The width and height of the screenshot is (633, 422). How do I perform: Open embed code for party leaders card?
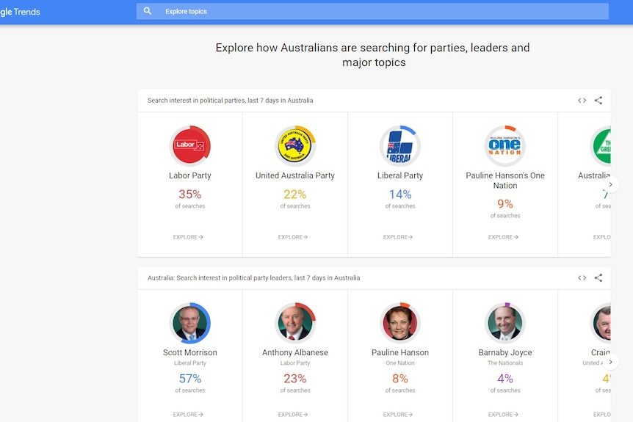point(582,278)
